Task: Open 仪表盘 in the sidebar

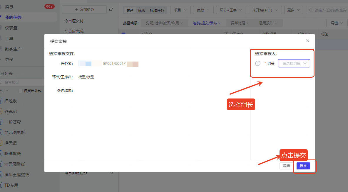Action: click(11, 28)
